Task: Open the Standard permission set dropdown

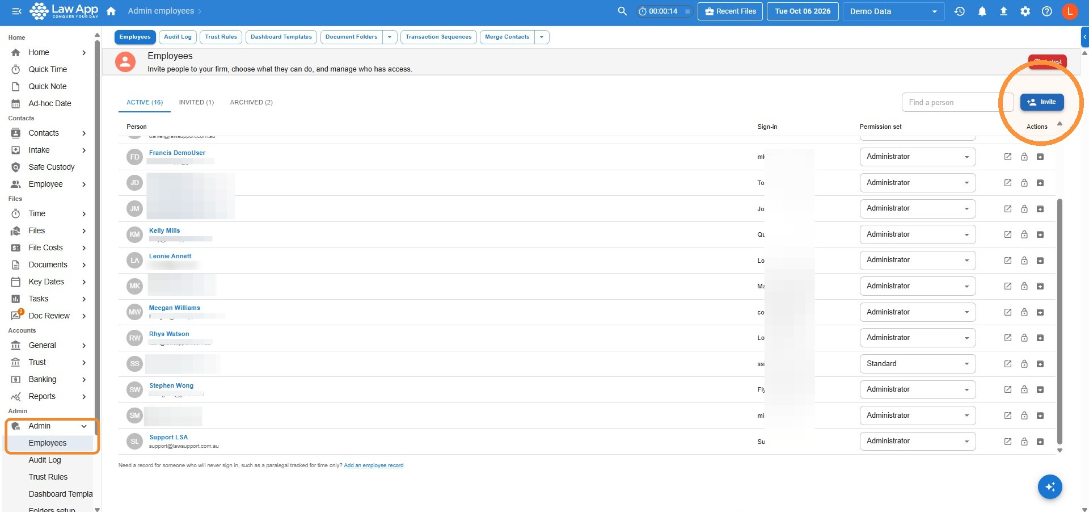Action: coord(918,364)
